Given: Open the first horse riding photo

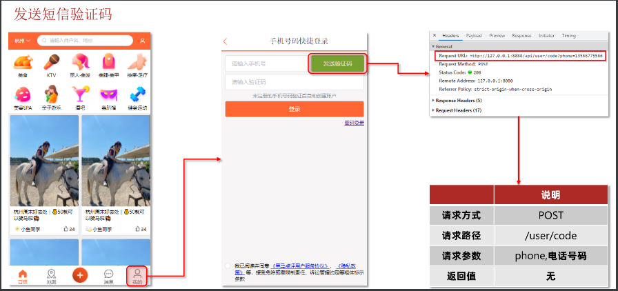Looking at the screenshot, I should (44, 161).
